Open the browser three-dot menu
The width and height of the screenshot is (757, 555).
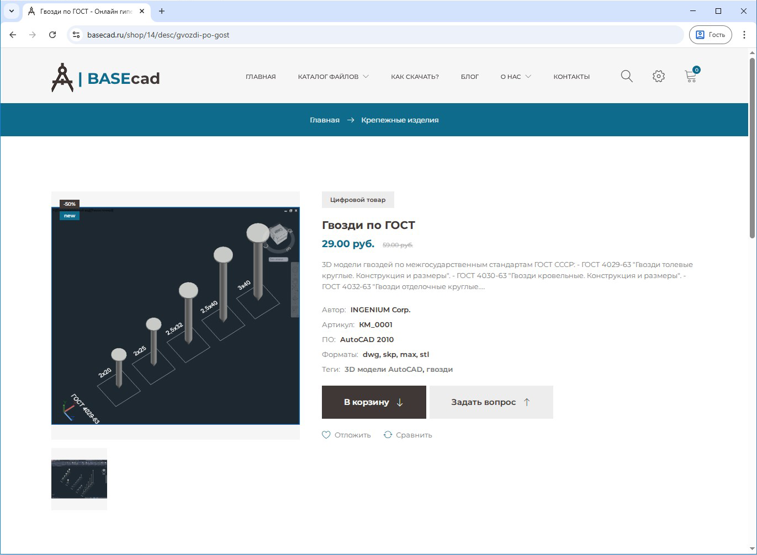[744, 35]
